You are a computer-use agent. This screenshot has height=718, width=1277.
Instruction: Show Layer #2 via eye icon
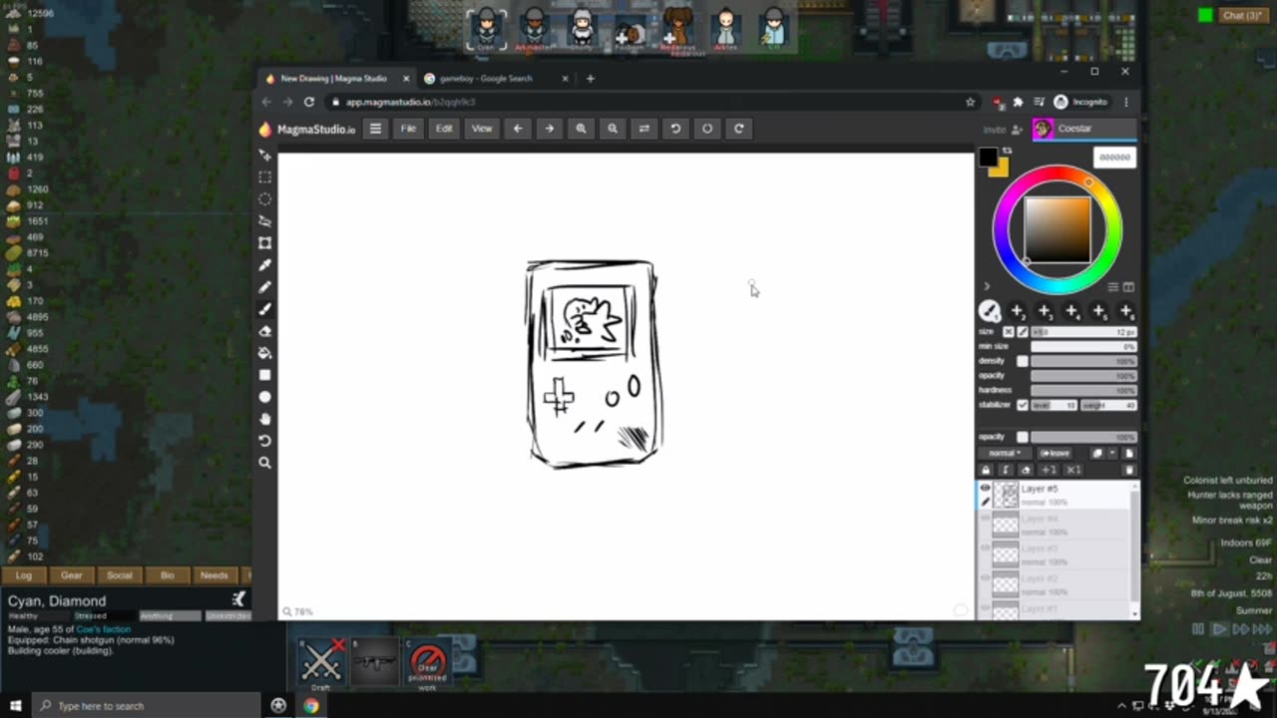coord(985,577)
